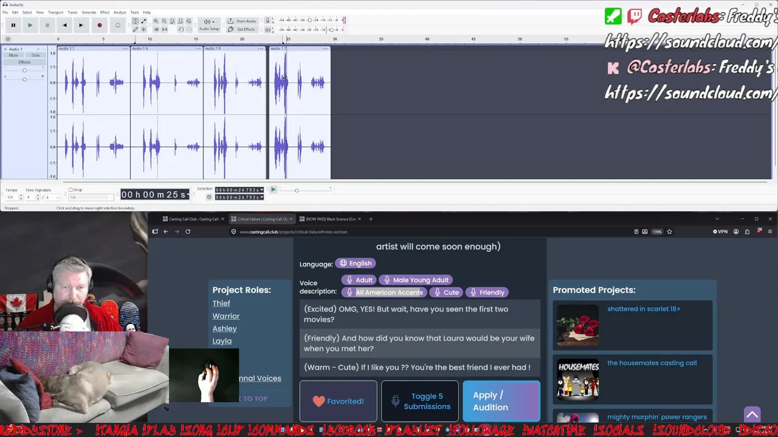This screenshot has height=437, width=778.
Task: Open clip menu for Audio 1.6
Action: point(261,49)
